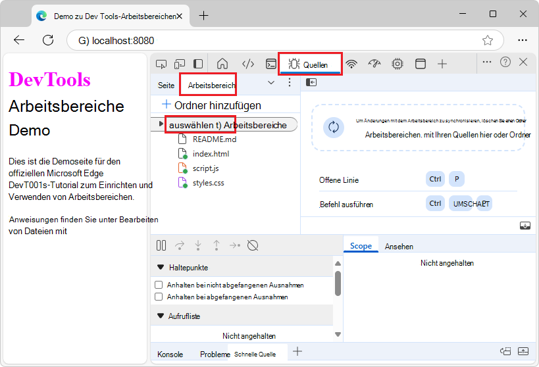
Task: Open the Application tool icon
Action: click(421, 64)
